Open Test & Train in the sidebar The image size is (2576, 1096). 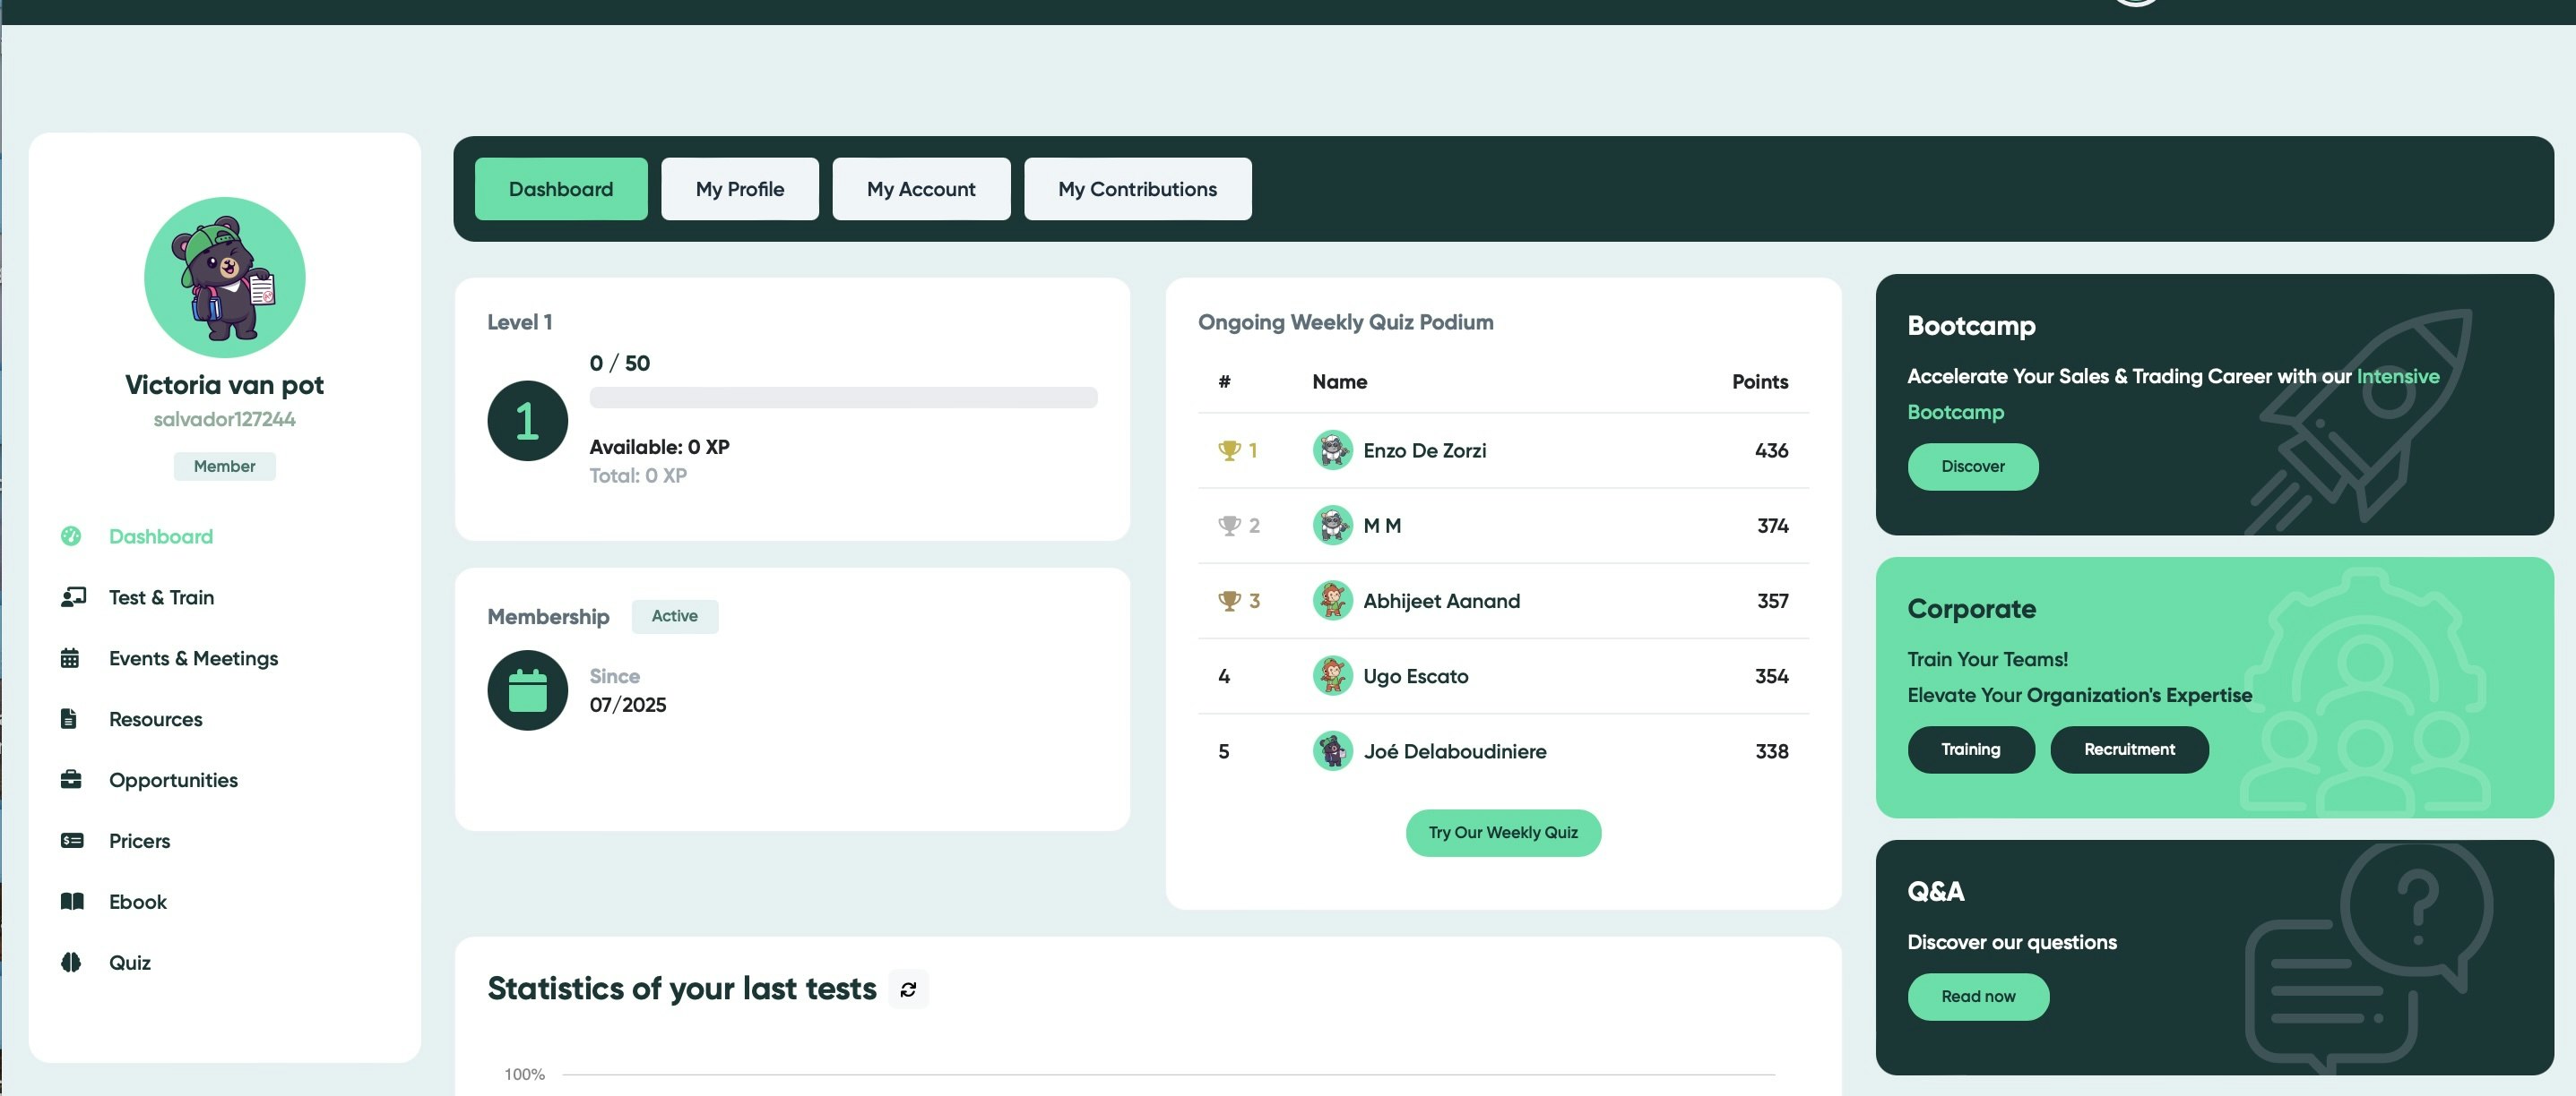pos(161,597)
